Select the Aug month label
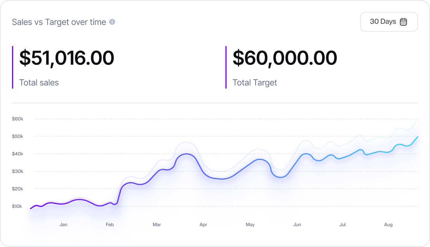Viewport: 430px width, 247px height. [388, 224]
